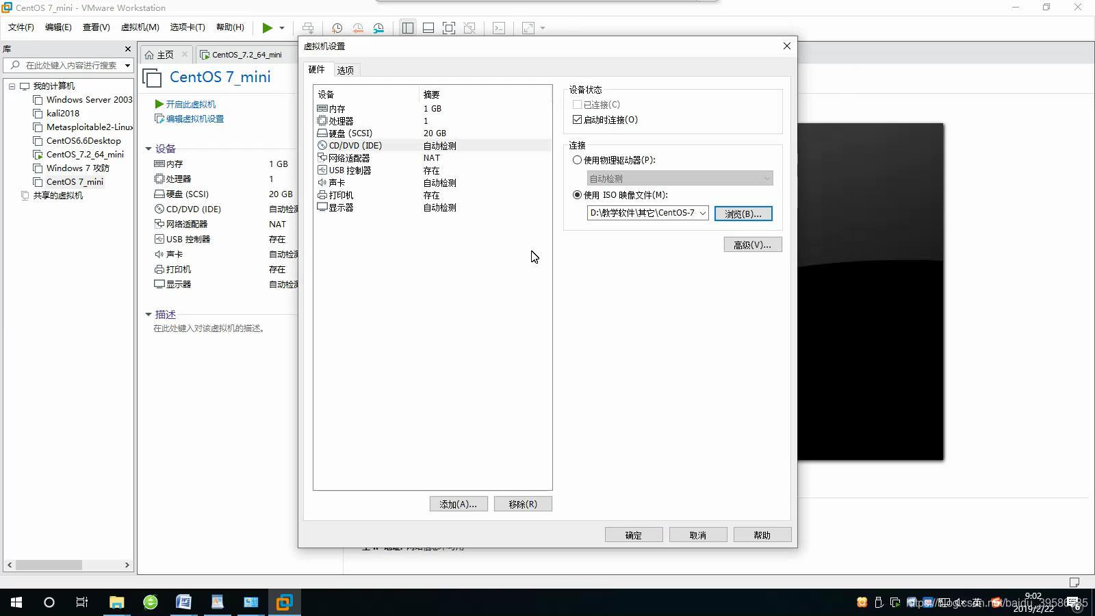Select Metasploitable2-Linux in library tree
Screen dimensions: 1095x616
tap(83, 127)
